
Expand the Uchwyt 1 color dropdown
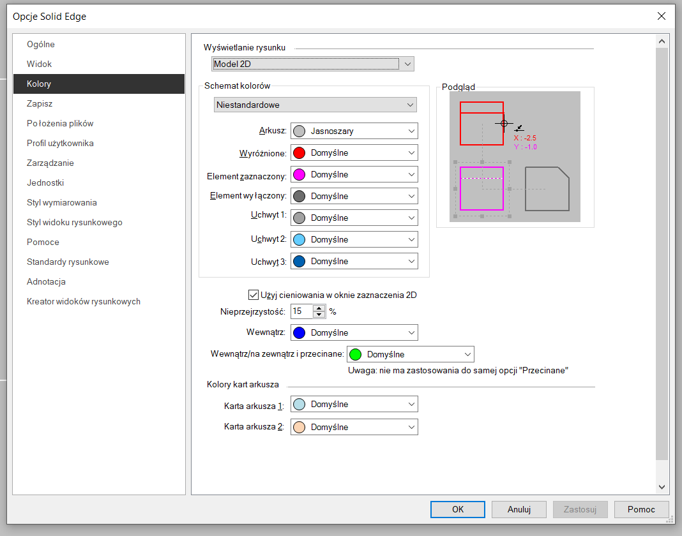click(354, 218)
